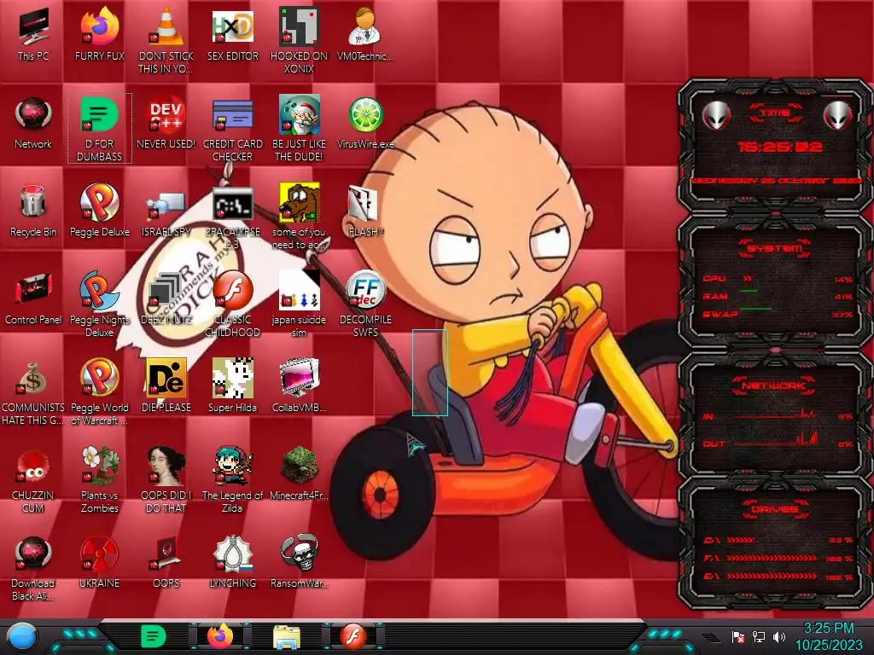
Task: Open File Explorer from the taskbar
Action: point(287,637)
